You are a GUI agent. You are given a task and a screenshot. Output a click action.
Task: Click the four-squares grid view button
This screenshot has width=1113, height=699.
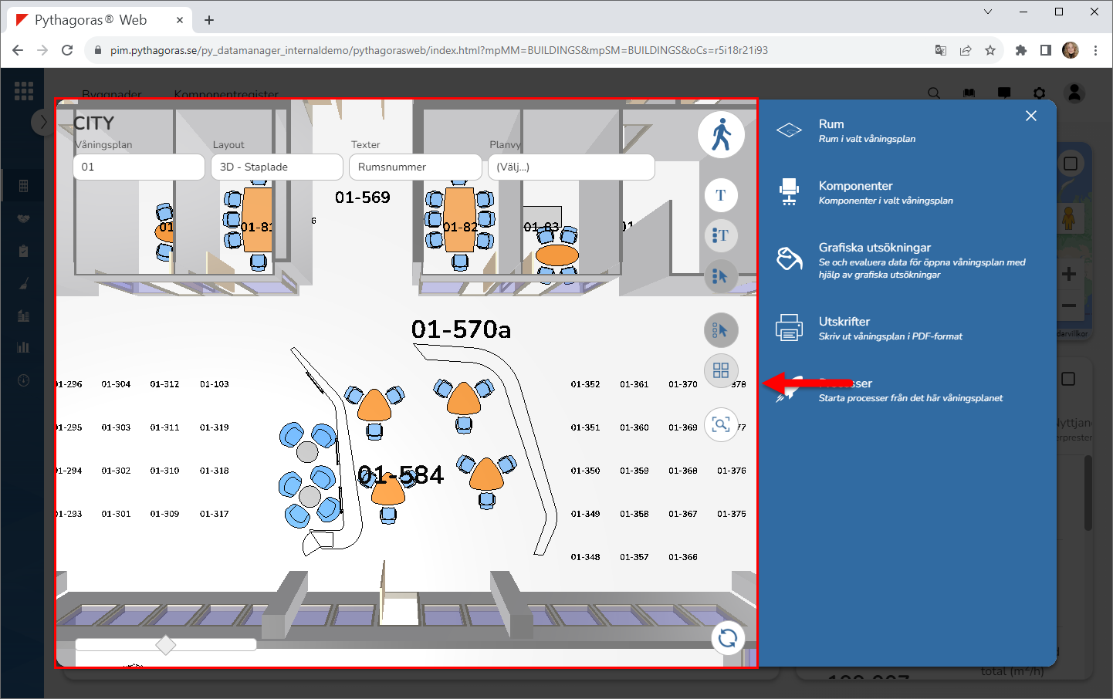click(x=721, y=370)
